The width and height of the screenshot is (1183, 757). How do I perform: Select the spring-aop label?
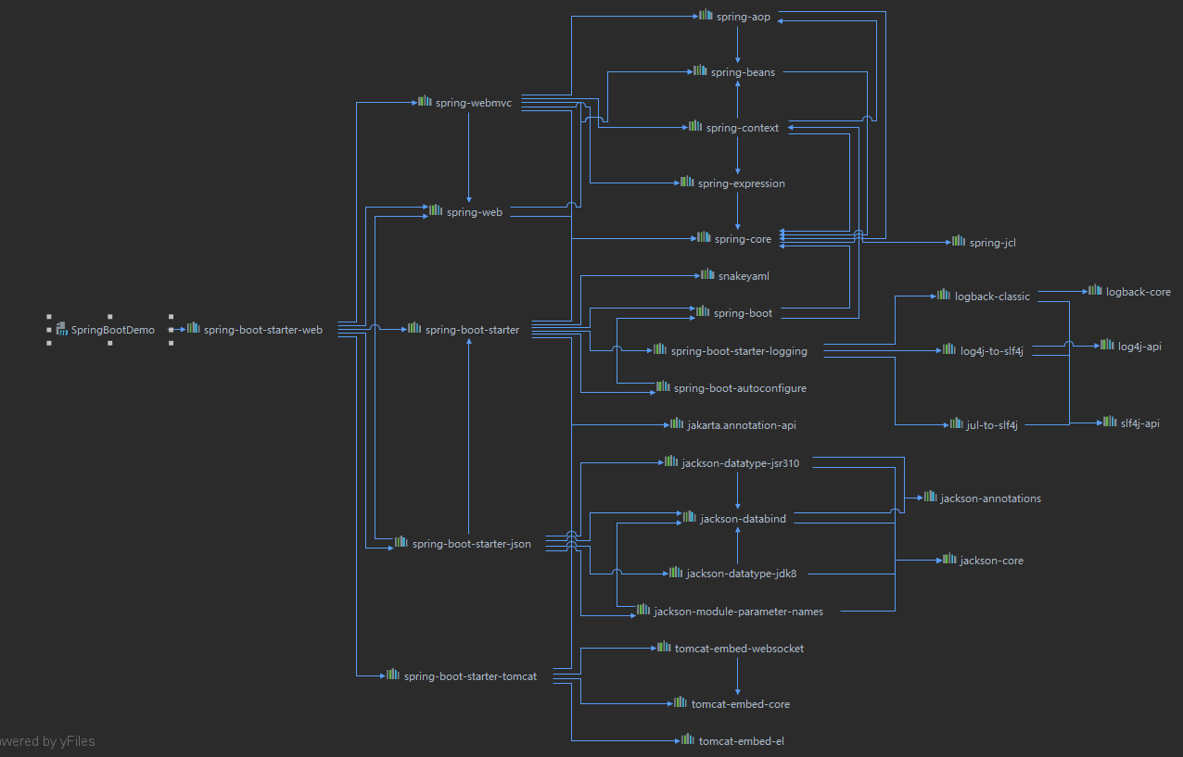coord(744,17)
